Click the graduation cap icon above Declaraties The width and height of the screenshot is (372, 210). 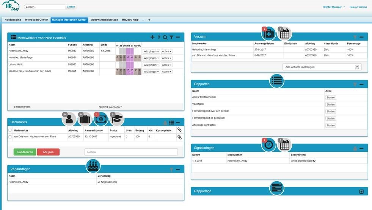pyautogui.click(x=117, y=119)
